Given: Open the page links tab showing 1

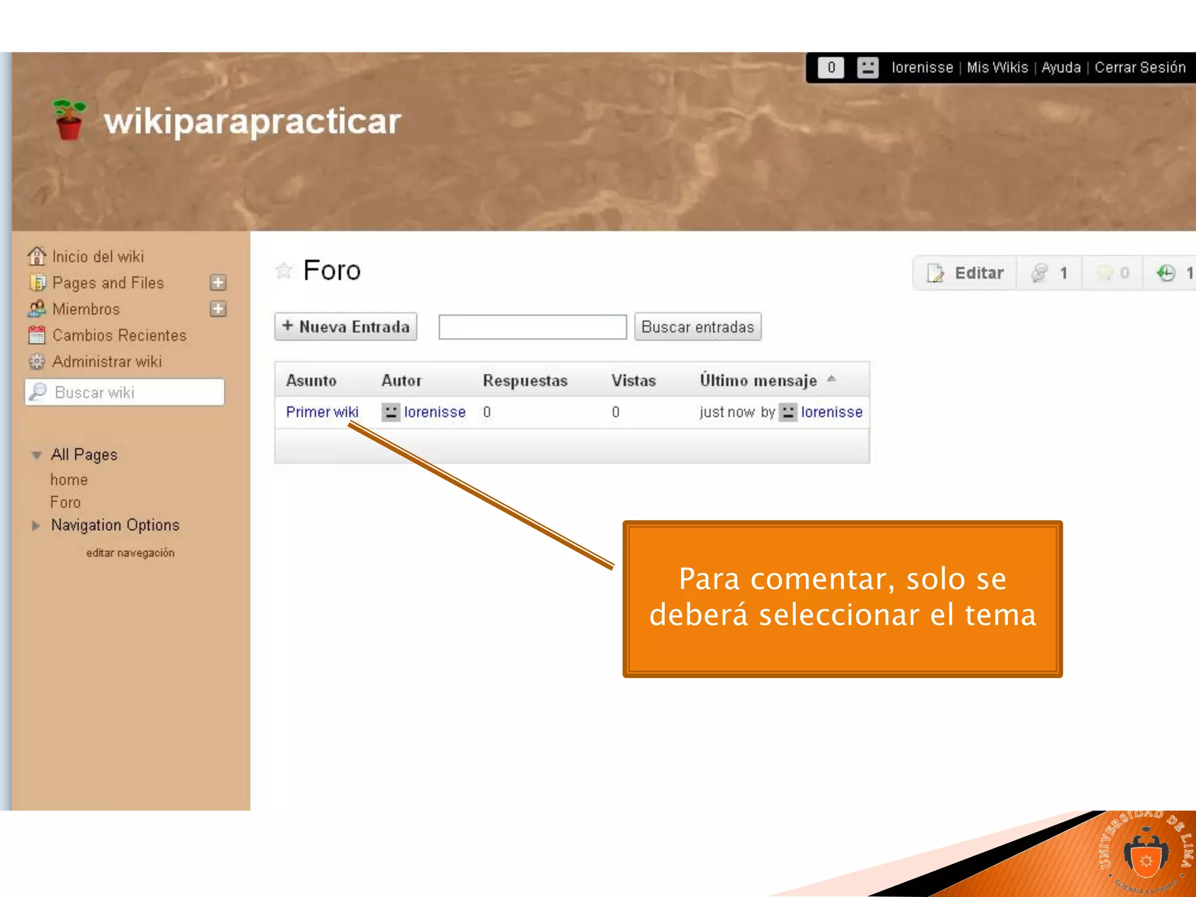Looking at the screenshot, I should 1049,273.
